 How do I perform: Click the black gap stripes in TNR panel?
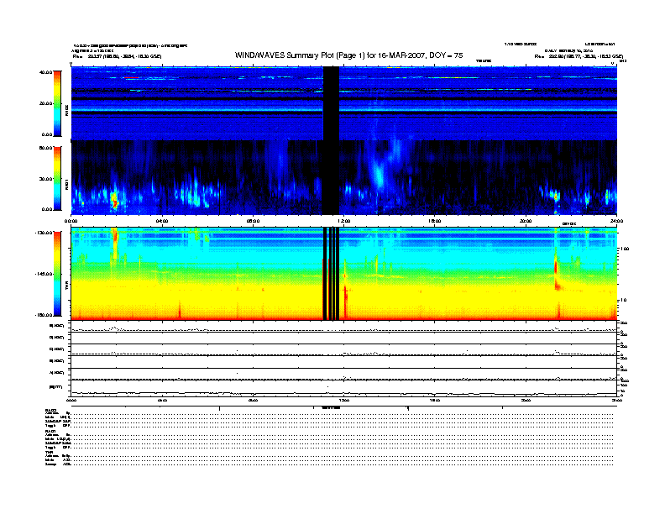(x=331, y=274)
